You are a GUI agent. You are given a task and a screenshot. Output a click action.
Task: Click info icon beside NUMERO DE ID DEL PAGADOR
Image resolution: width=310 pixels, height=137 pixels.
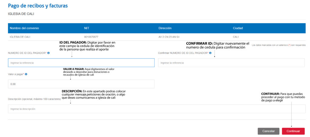pyautogui.click(x=48, y=53)
